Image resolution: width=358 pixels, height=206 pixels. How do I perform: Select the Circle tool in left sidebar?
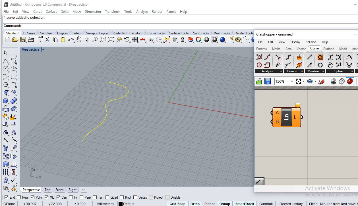point(5,69)
